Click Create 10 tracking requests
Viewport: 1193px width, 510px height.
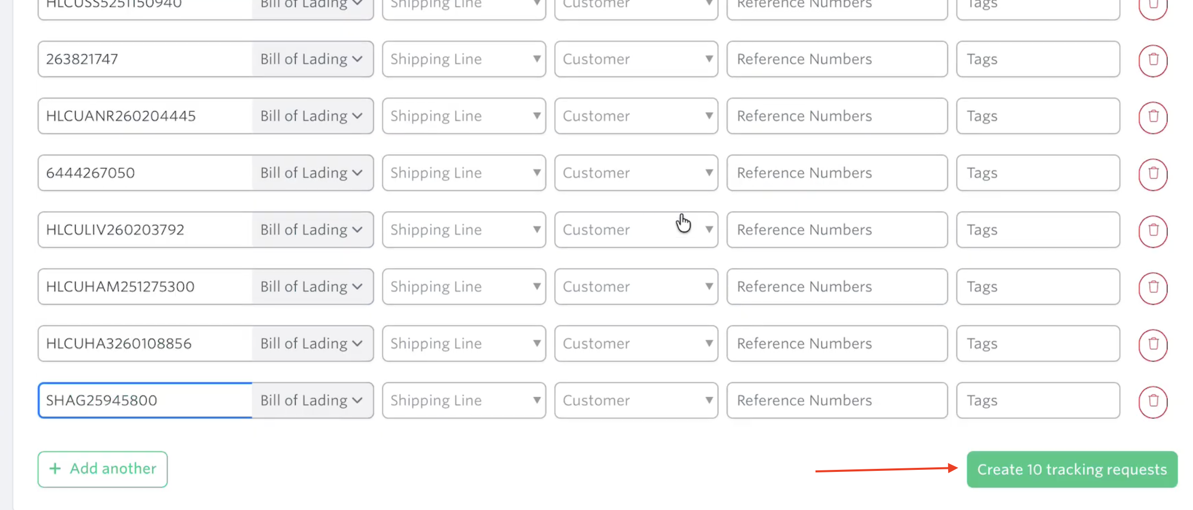click(x=1072, y=470)
